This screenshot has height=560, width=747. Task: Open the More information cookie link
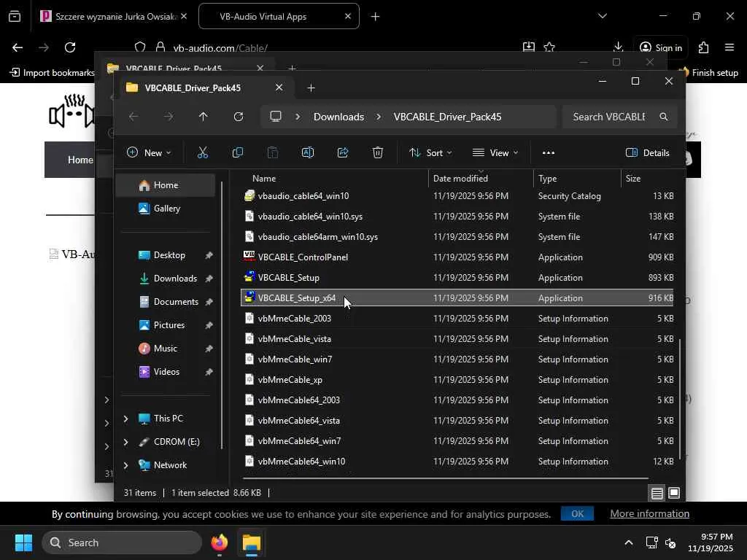(x=649, y=514)
